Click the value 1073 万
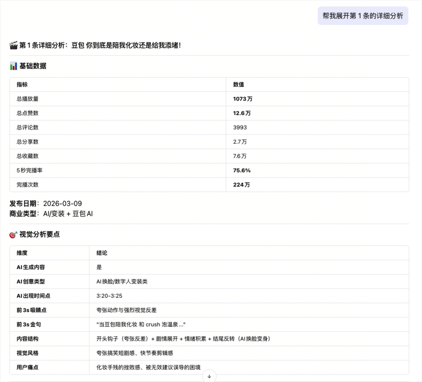 coord(243,99)
